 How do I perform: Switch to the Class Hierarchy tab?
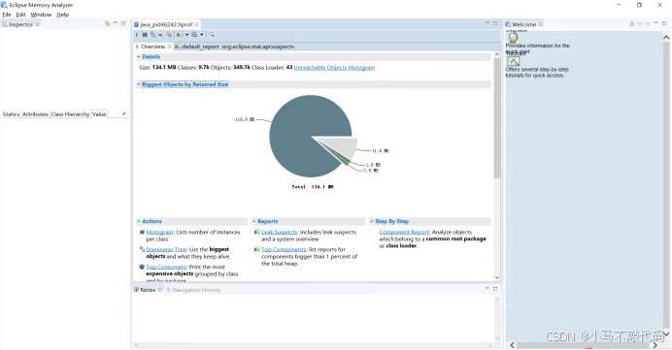click(x=70, y=114)
